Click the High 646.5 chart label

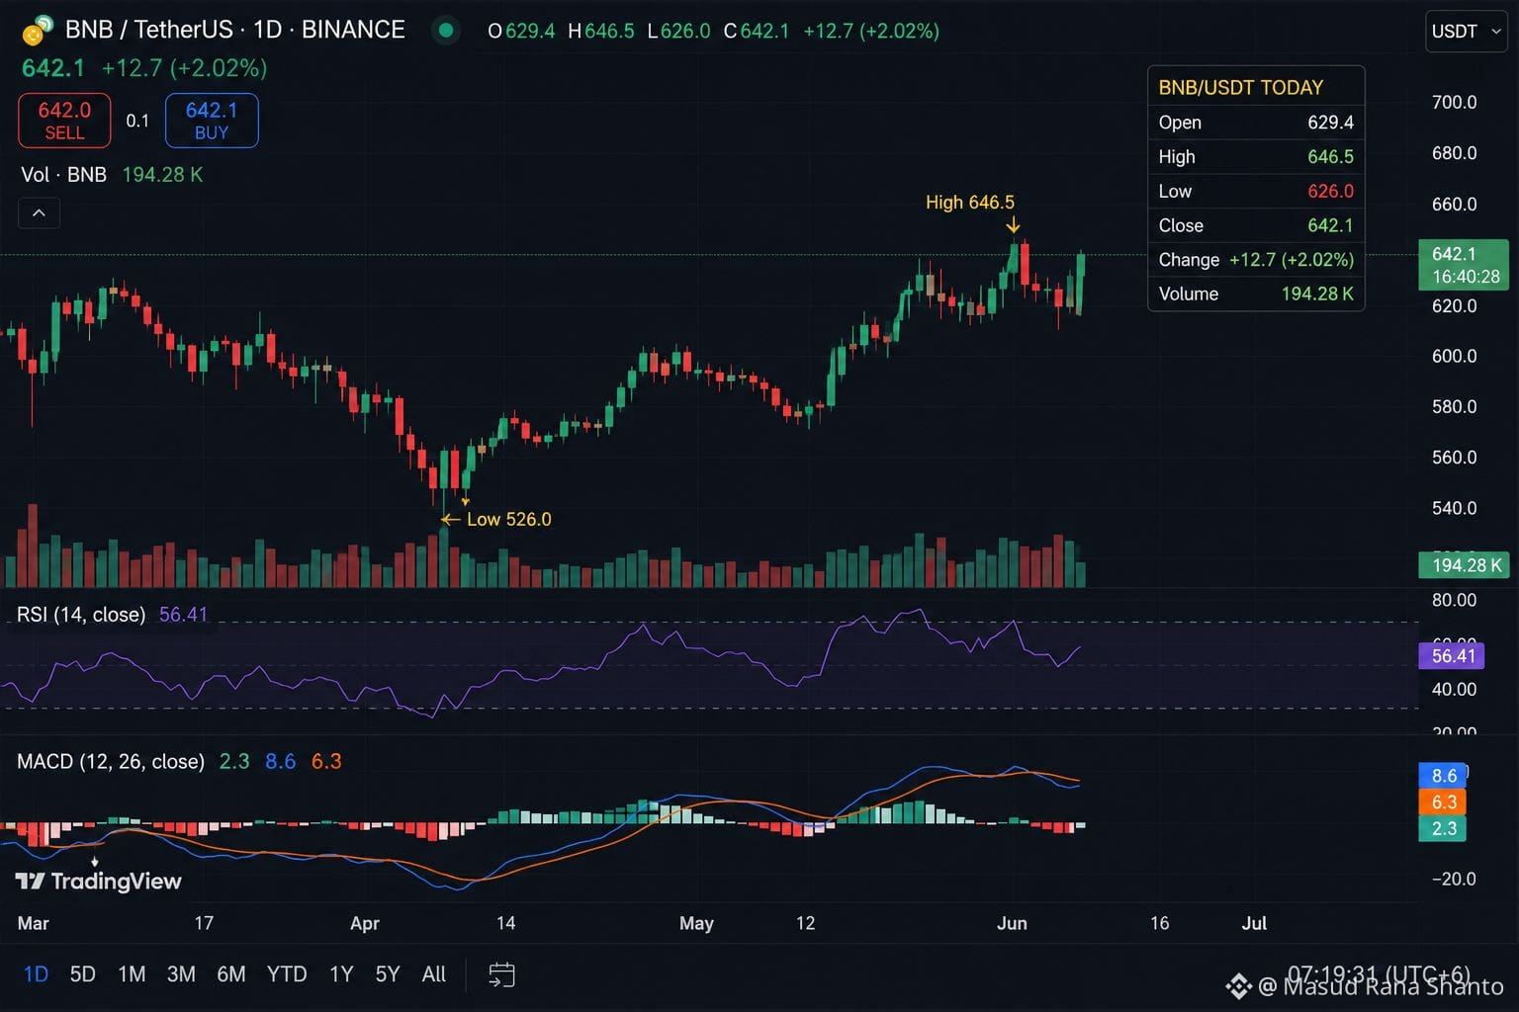click(970, 203)
